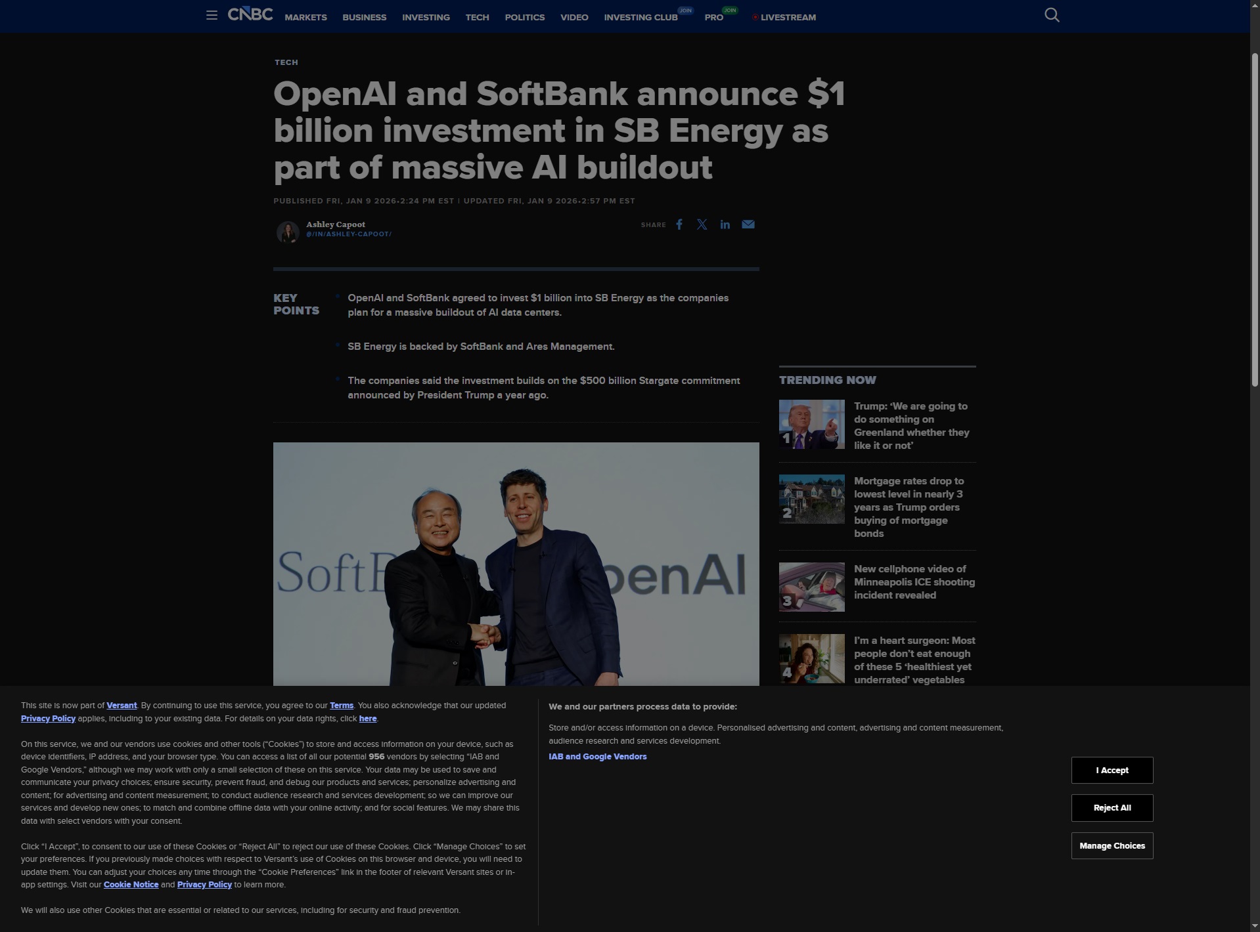
Task: Read Minneapolis ICE shooting headline
Action: click(914, 582)
